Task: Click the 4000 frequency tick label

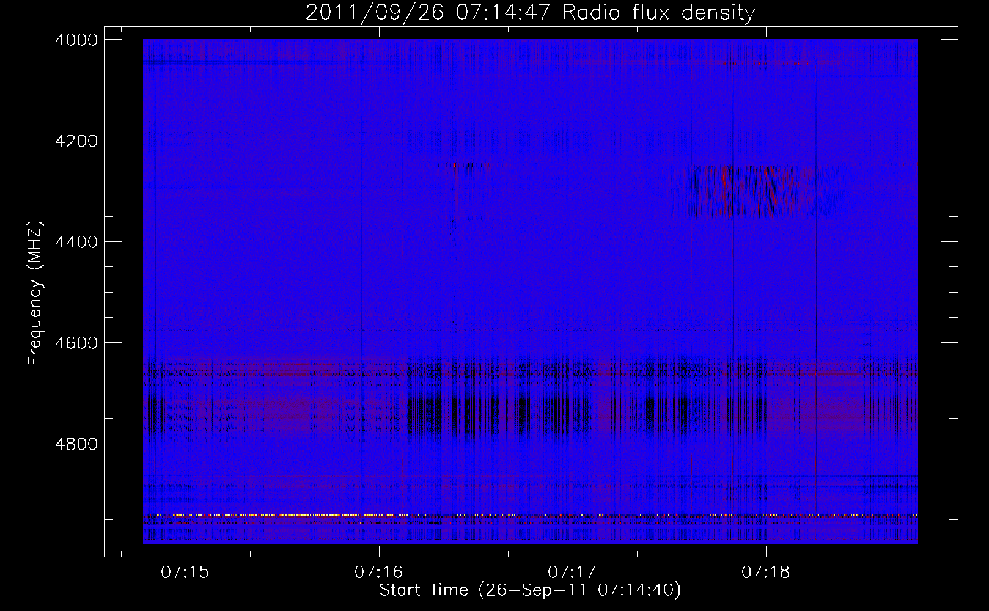Action: 76,40
